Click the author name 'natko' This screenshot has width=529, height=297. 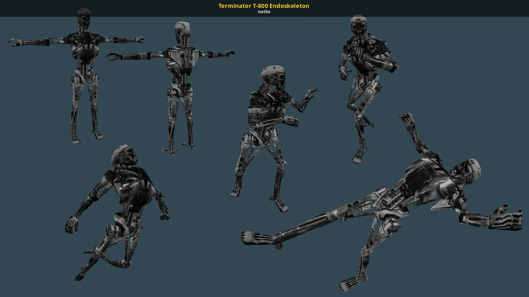tap(264, 12)
